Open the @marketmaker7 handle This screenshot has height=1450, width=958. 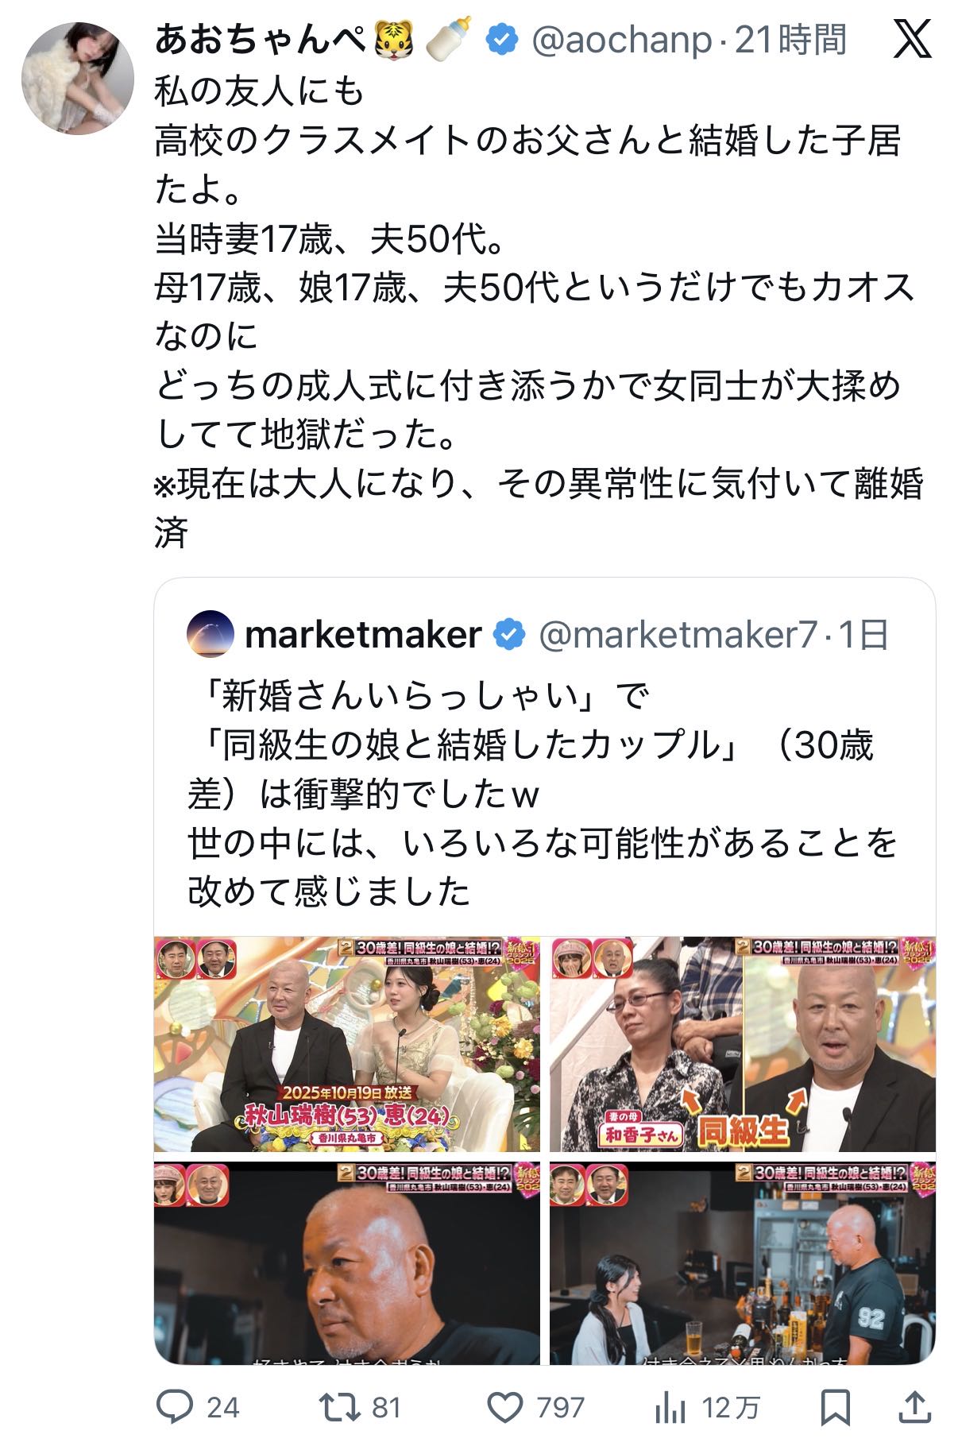point(678,635)
